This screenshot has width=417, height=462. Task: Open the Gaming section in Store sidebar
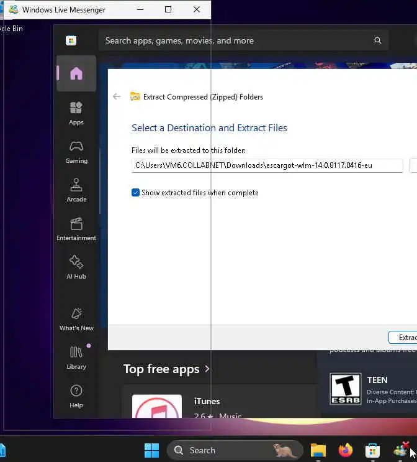tap(76, 152)
